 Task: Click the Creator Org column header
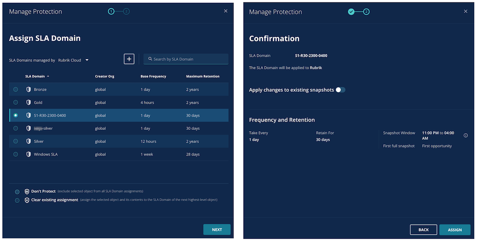coord(105,76)
